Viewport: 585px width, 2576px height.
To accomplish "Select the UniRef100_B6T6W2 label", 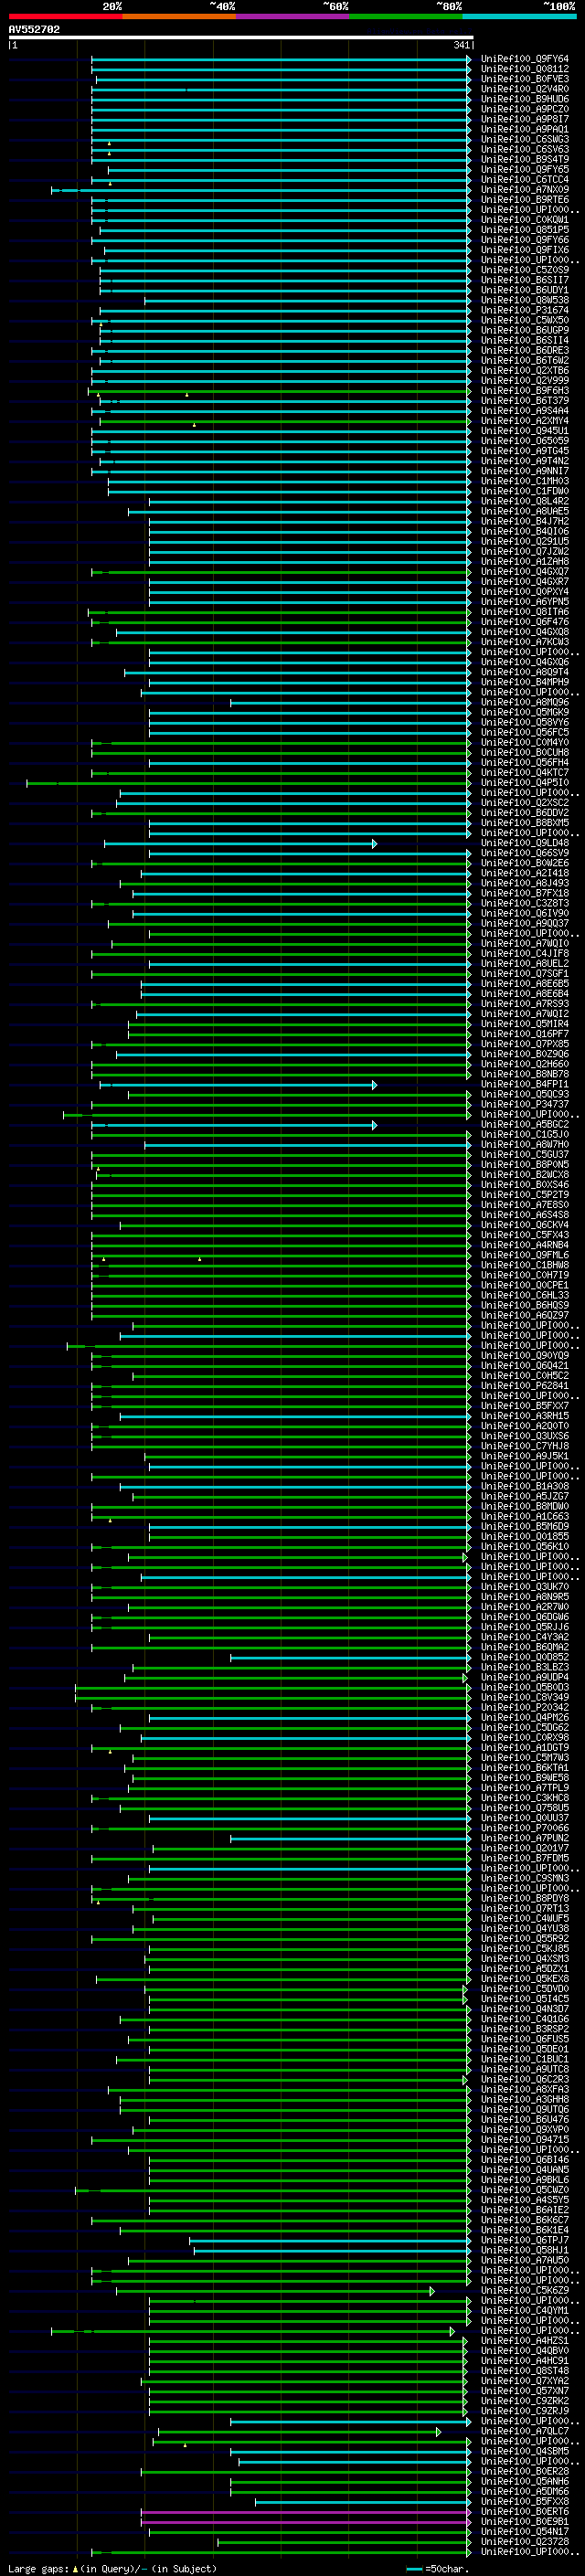I will [x=524, y=360].
